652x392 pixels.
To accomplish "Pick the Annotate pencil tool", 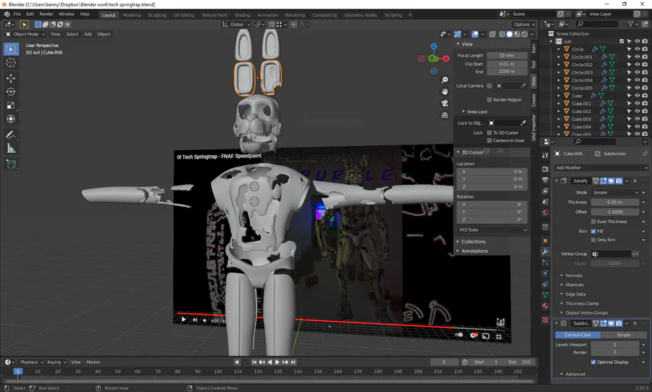I will 11,135.
